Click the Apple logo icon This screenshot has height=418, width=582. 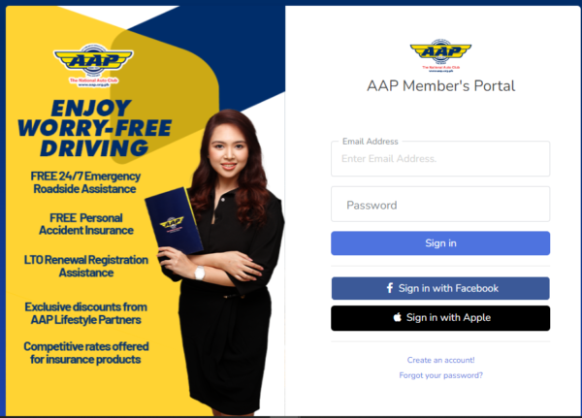(397, 317)
